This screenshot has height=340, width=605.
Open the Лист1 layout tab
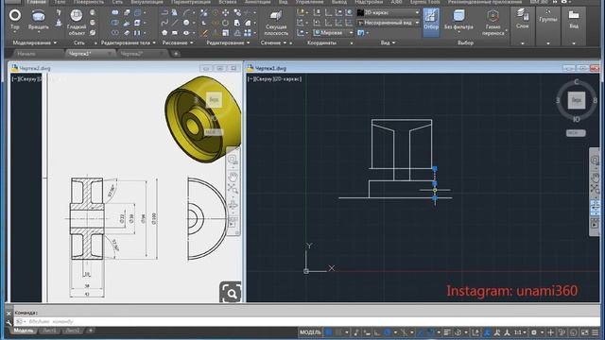[49, 331]
